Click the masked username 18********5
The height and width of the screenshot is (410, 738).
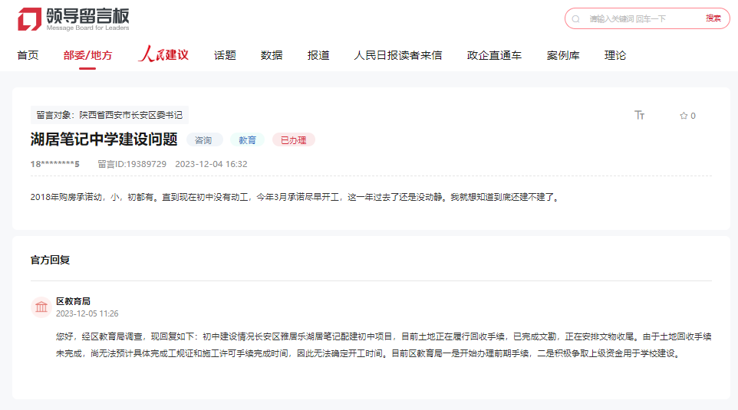coord(55,164)
